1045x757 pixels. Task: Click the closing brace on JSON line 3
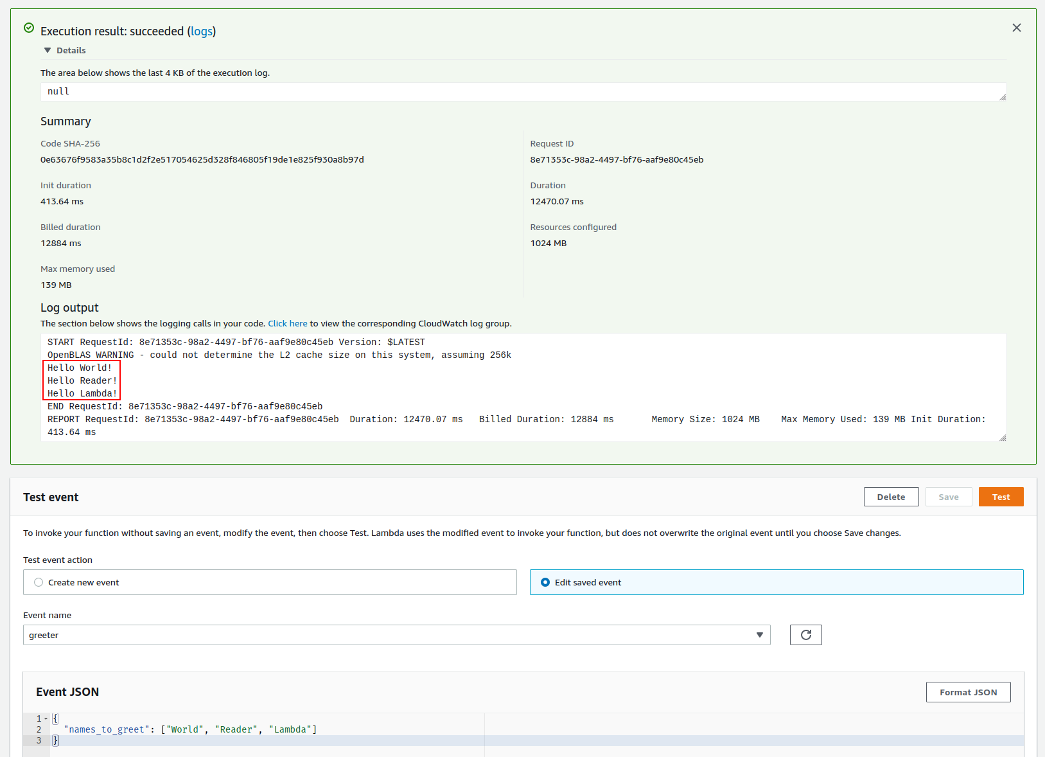coord(55,741)
